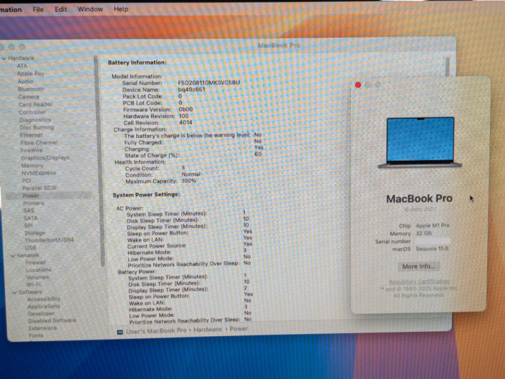
Task: Click Hardware in the bottom path bar
Action: (x=208, y=330)
